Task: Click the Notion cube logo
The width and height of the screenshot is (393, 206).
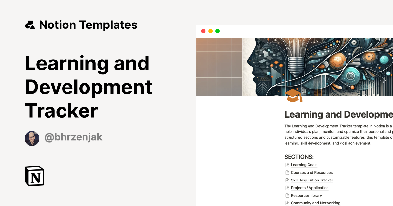Action: [34, 176]
